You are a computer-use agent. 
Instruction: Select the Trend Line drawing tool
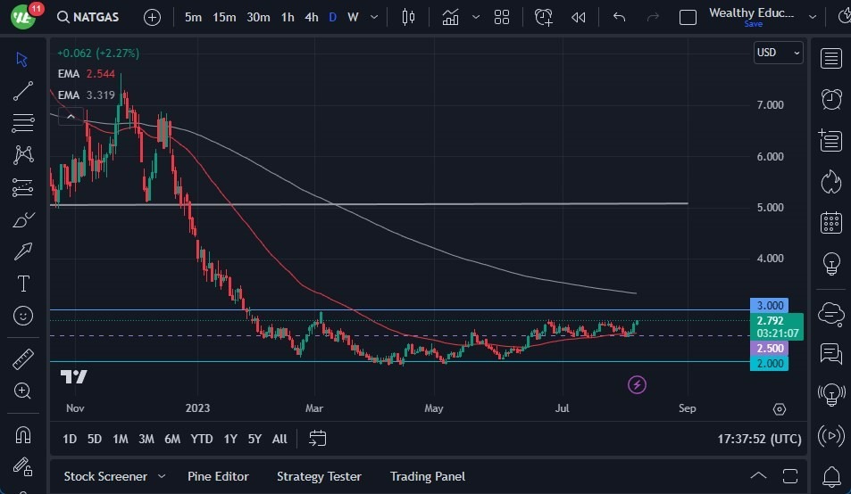(x=23, y=91)
